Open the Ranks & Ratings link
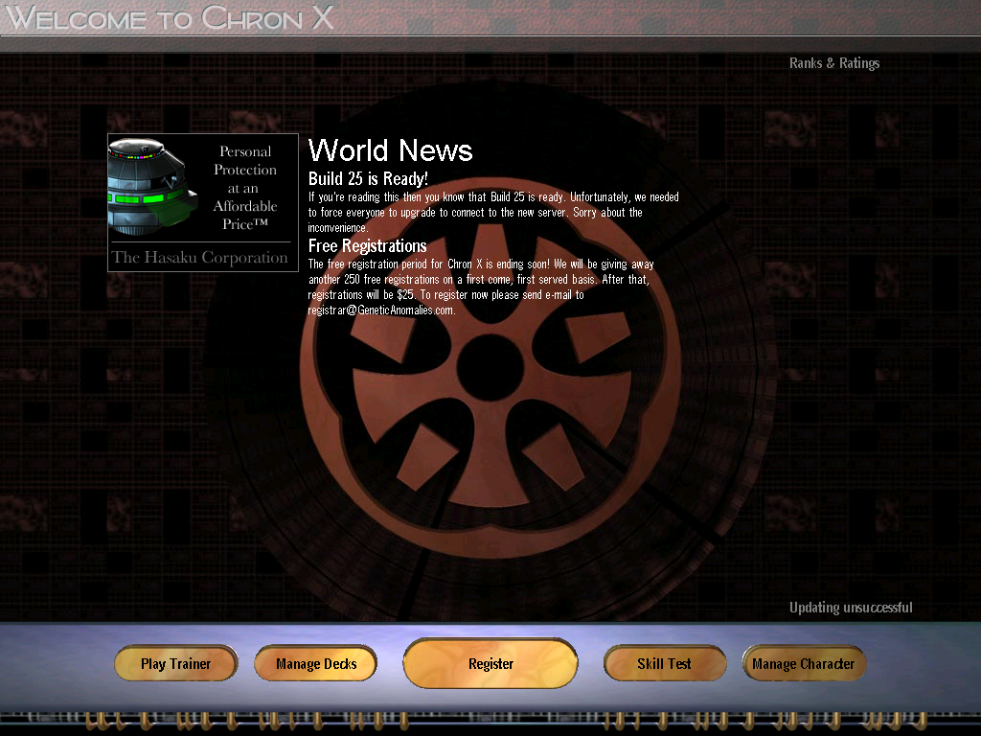Viewport: 981px width, 736px height. (834, 63)
